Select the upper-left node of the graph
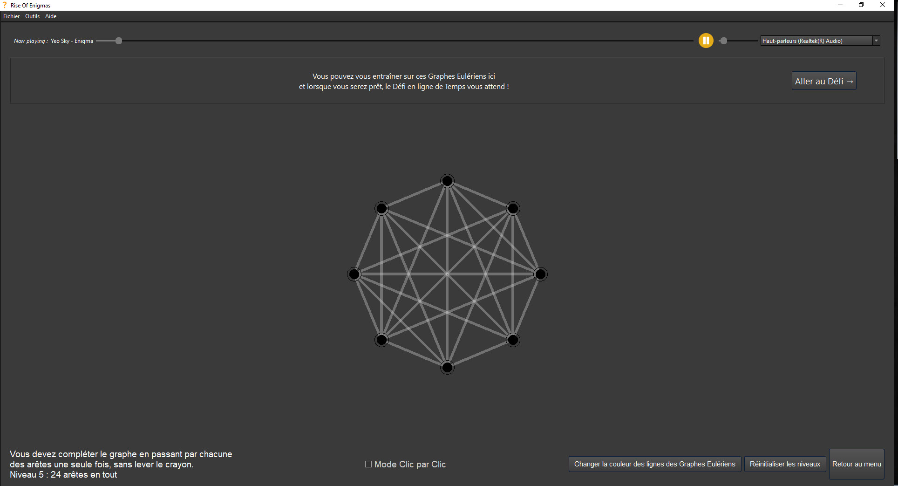Image resolution: width=898 pixels, height=486 pixels. [x=381, y=208]
